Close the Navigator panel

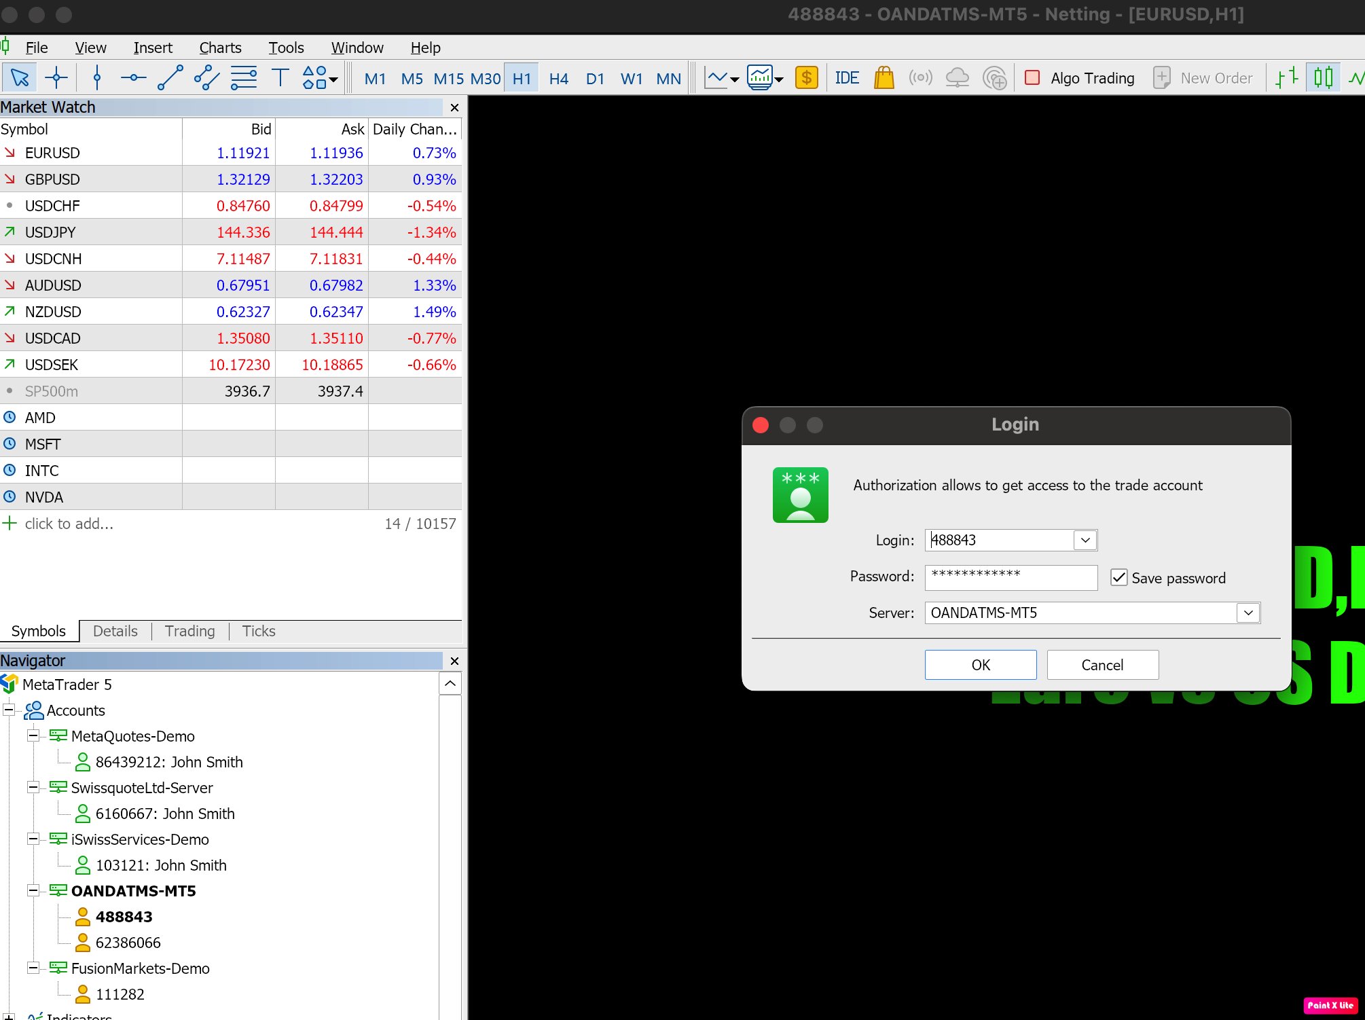[x=454, y=661]
